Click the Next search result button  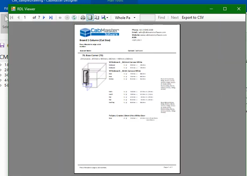pyautogui.click(x=175, y=18)
